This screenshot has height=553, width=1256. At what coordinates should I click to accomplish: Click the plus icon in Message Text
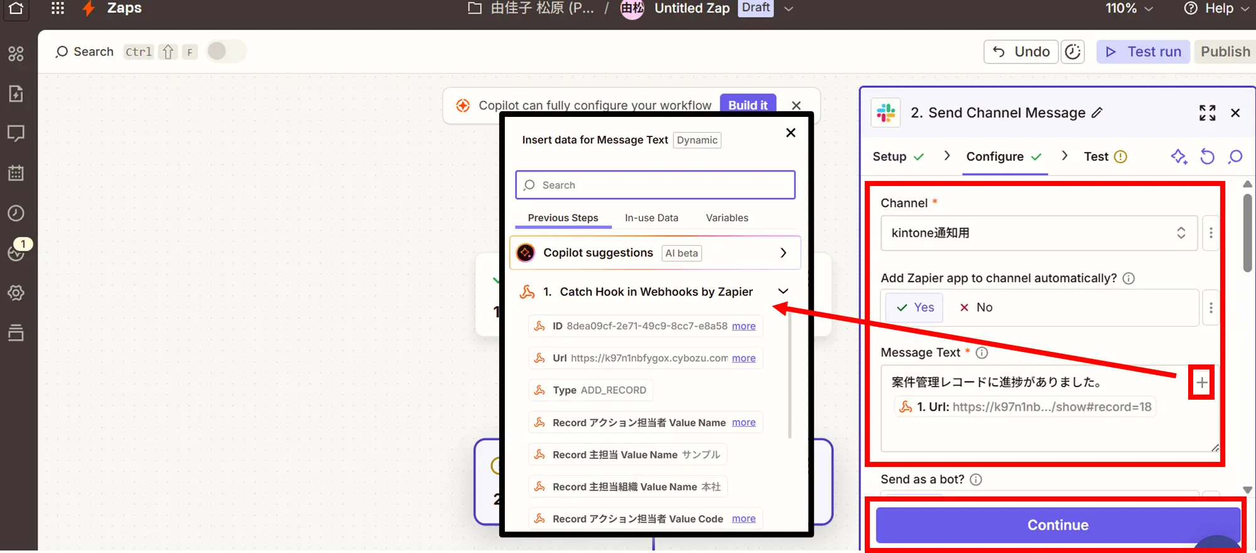[1201, 382]
